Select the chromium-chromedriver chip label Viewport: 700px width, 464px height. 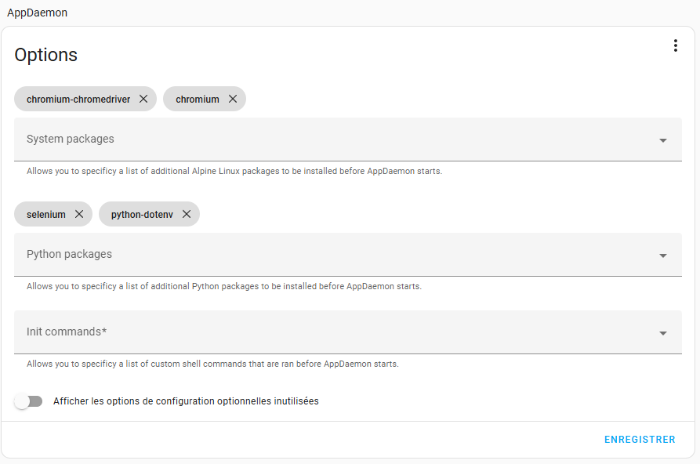78,99
